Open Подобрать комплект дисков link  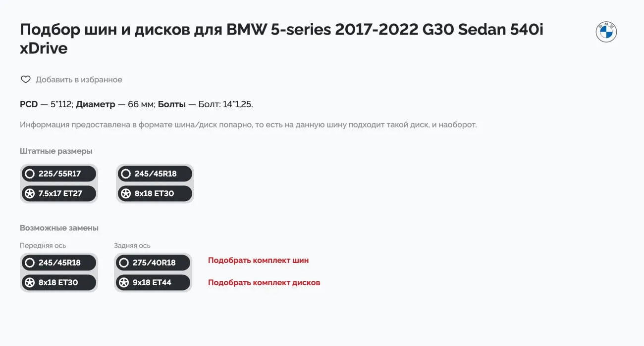tap(264, 283)
